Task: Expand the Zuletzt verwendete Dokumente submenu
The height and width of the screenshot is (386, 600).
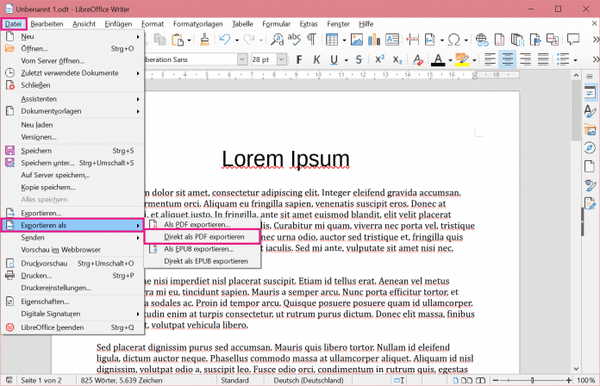Action: (x=72, y=73)
